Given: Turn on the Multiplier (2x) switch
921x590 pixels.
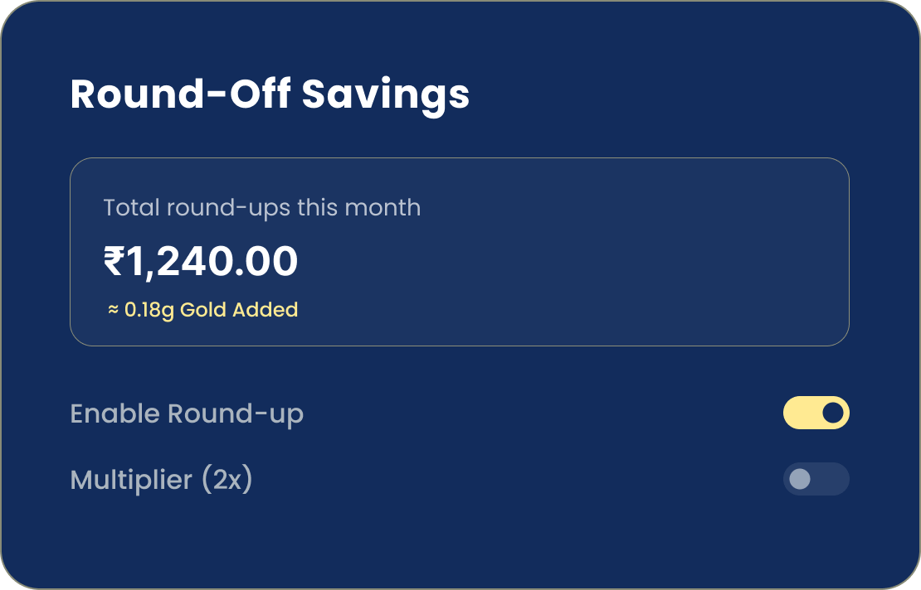Looking at the screenshot, I should pyautogui.click(x=816, y=480).
